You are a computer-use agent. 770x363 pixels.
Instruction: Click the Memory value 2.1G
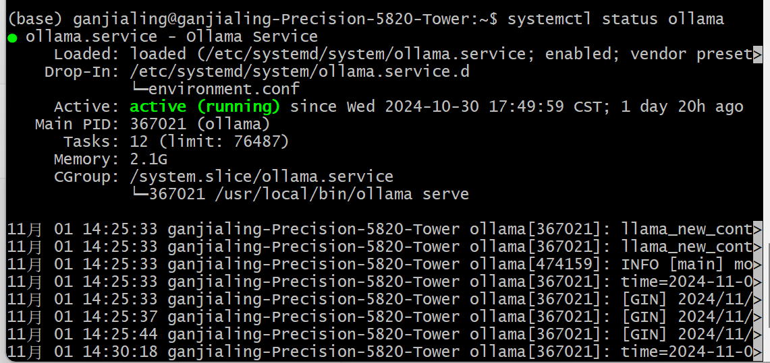coord(148,159)
